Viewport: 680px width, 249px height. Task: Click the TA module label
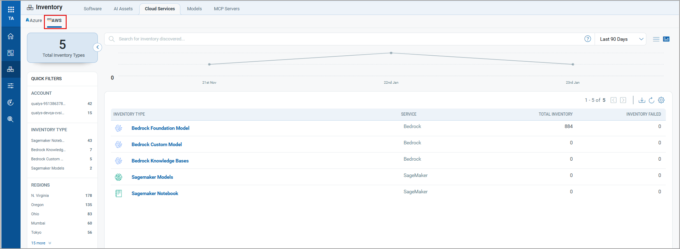(11, 18)
